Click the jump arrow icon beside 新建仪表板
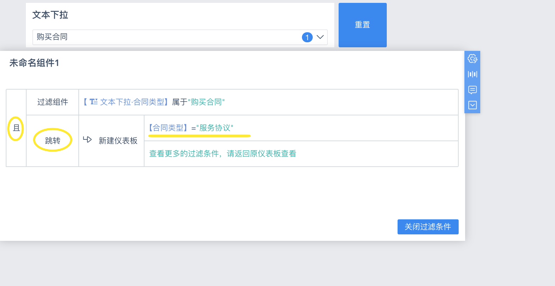The image size is (555, 286). coord(87,139)
